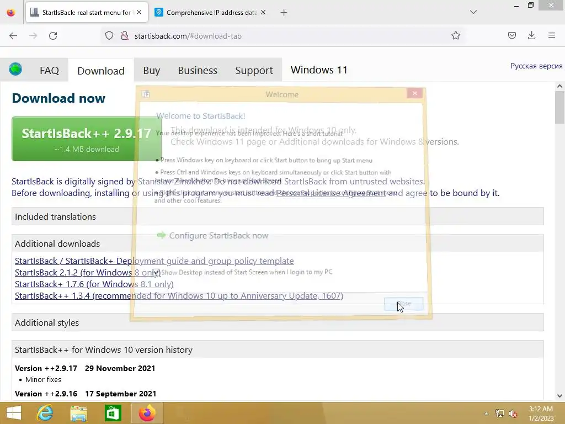Click Version ++2.9.17 29 November 2021 text
The width and height of the screenshot is (565, 424).
[85, 368]
